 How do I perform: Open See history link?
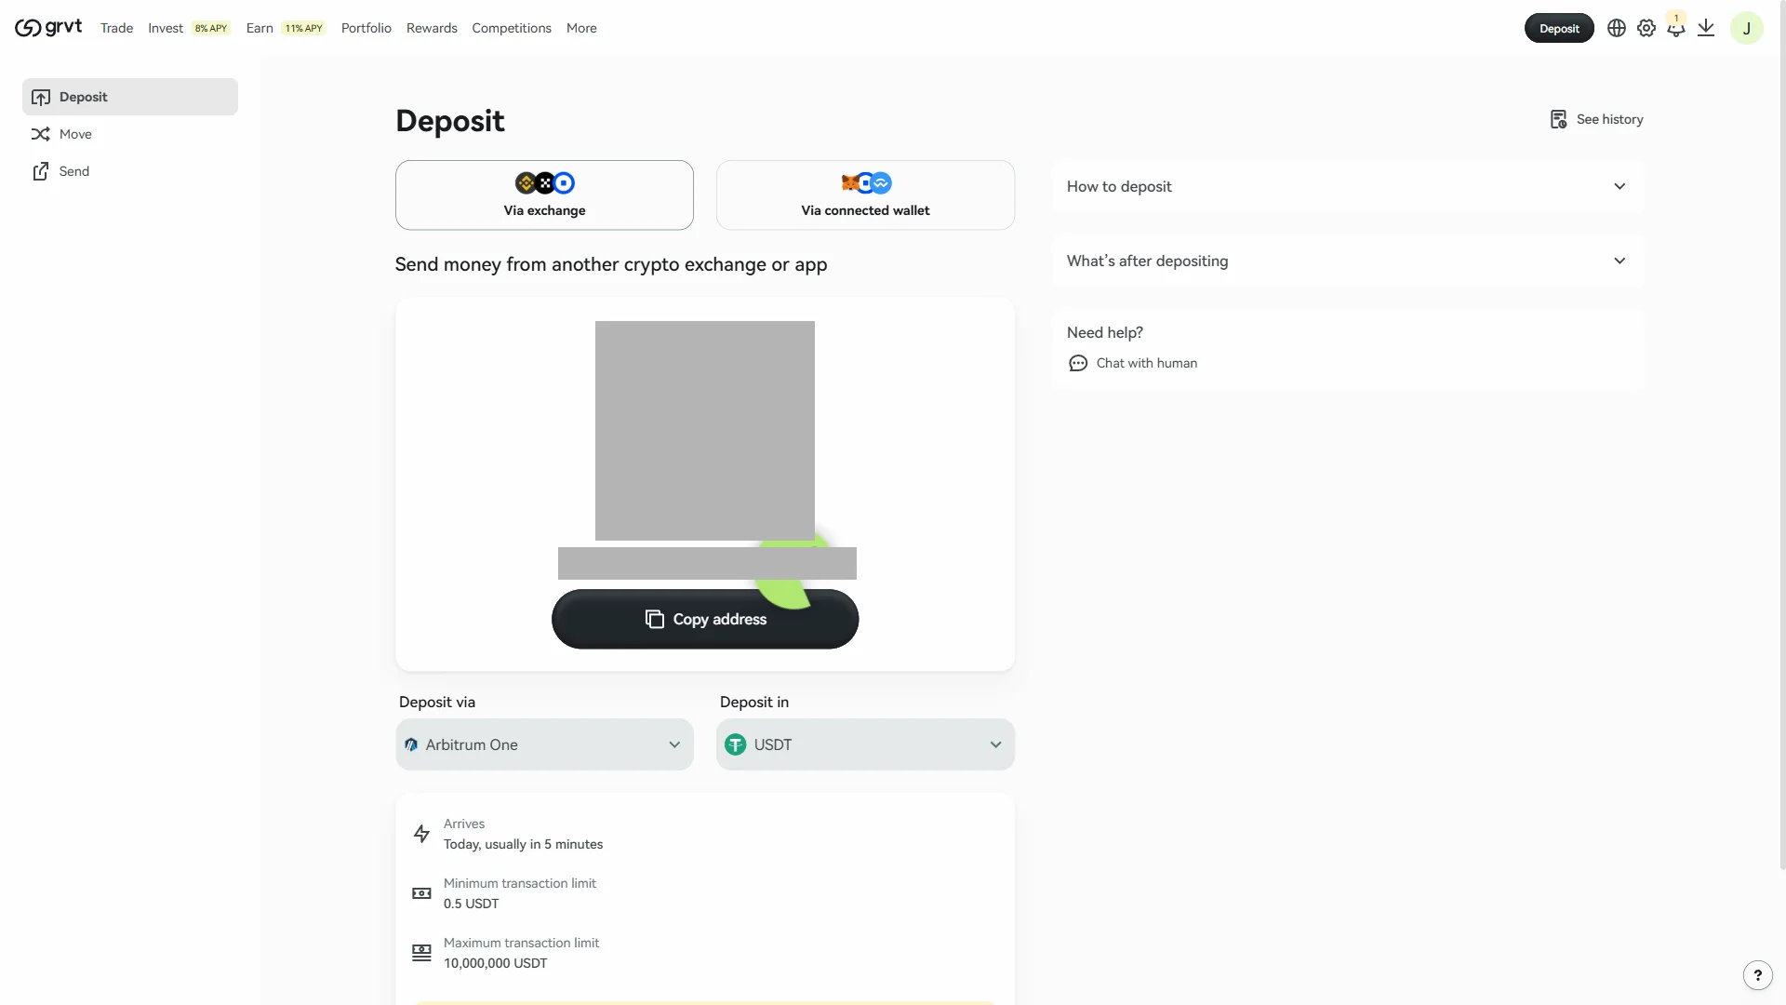1597,119
